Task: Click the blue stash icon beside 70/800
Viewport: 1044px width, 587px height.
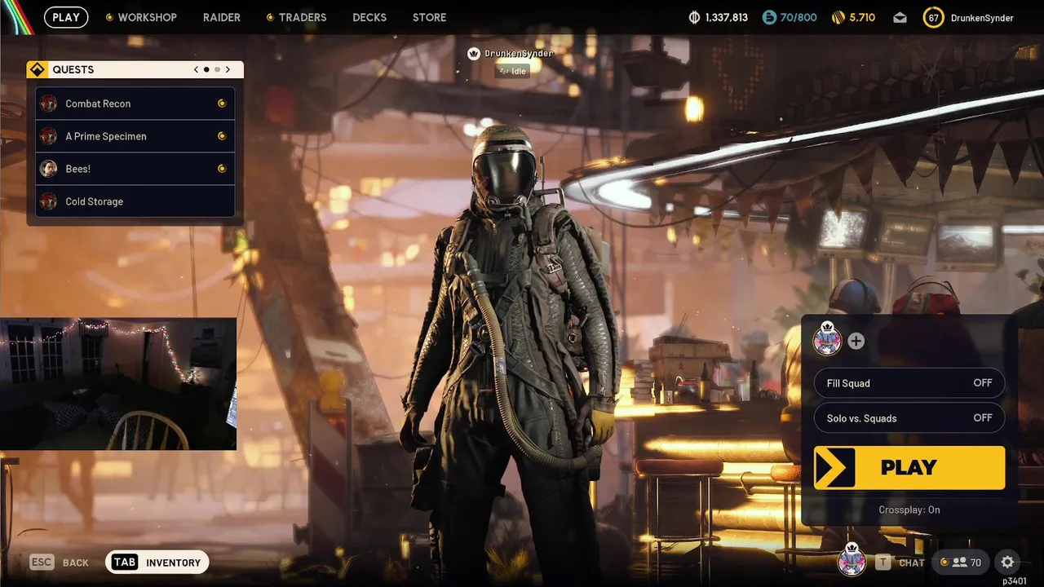Action: (x=769, y=17)
